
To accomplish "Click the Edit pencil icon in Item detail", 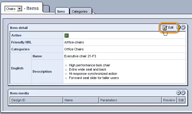I will tap(165, 27).
